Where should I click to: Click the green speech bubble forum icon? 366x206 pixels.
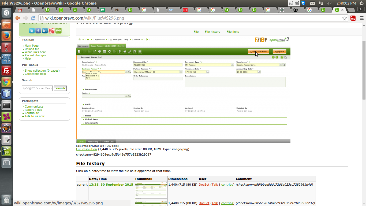(58, 31)
